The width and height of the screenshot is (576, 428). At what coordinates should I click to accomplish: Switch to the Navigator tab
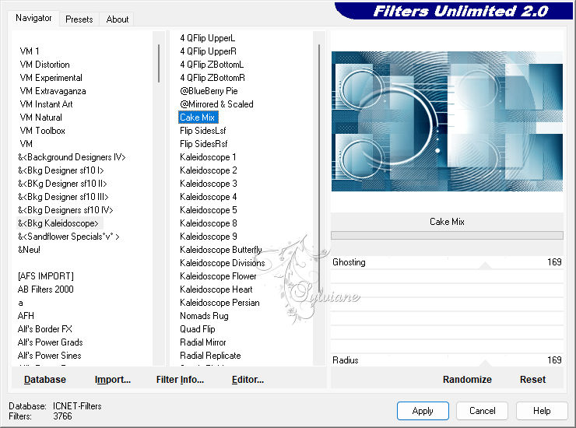(33, 18)
